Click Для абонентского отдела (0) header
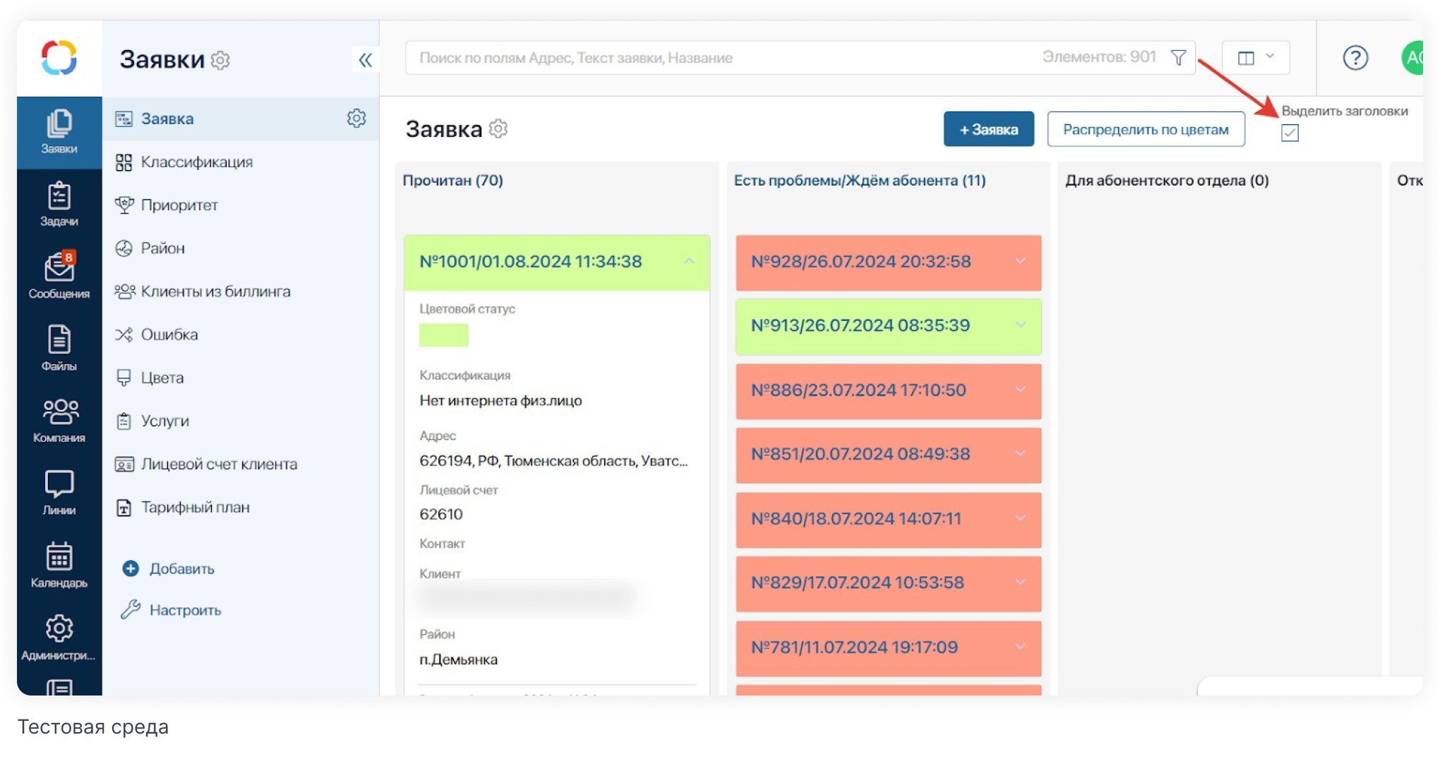The image size is (1440, 759). pyautogui.click(x=1167, y=181)
